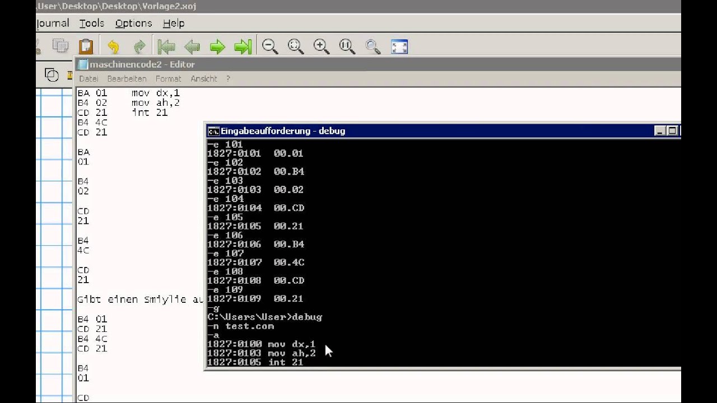Click the Notepad icon in Editor title bar

click(x=83, y=64)
